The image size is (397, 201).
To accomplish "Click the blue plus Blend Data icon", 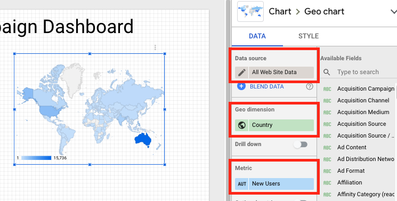I will [x=241, y=86].
